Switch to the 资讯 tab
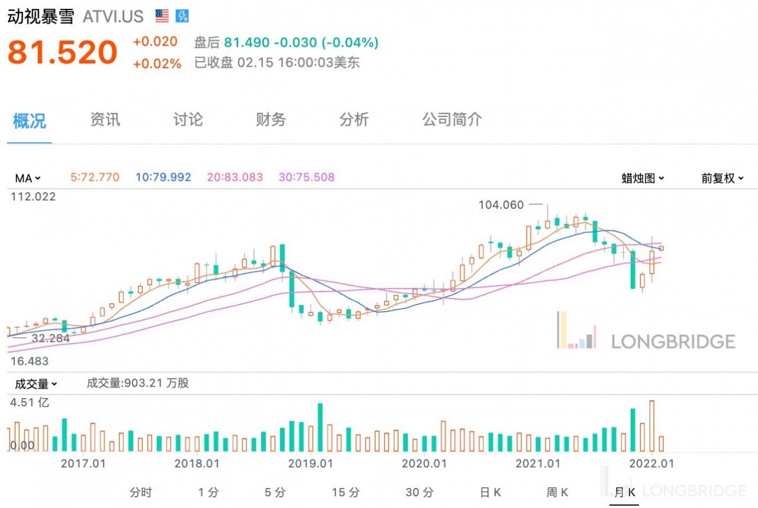Viewport: 758px width, 508px height. pyautogui.click(x=105, y=120)
